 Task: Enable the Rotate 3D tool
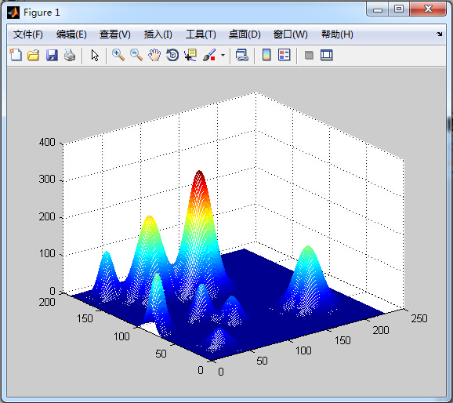pos(172,55)
